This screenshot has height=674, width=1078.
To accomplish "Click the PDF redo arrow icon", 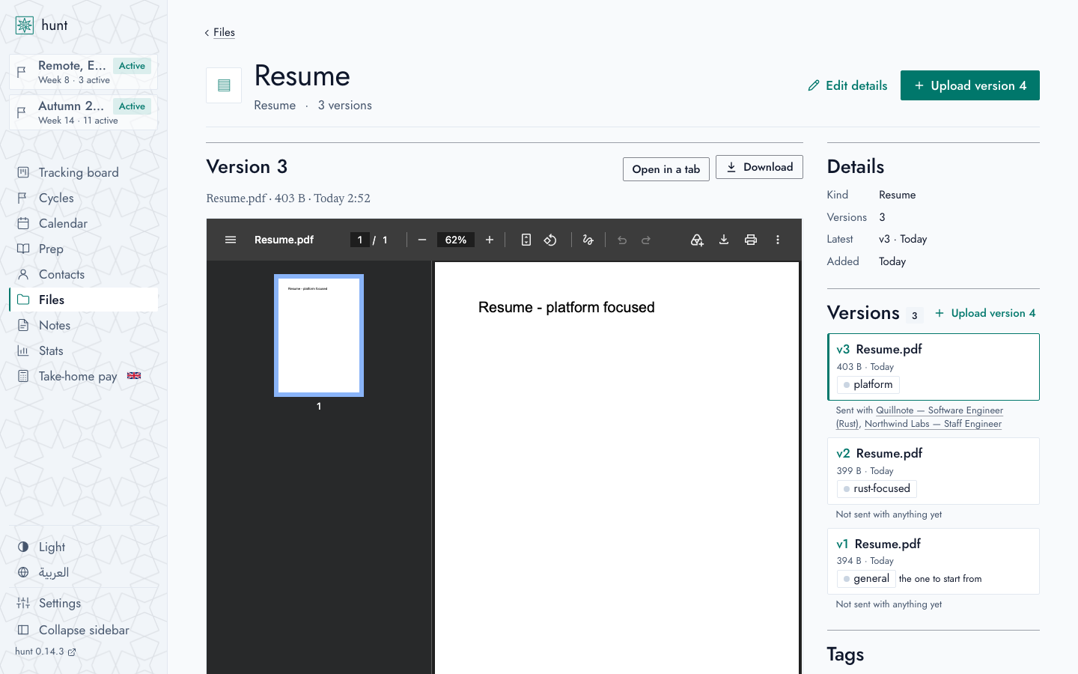I will click(x=646, y=240).
